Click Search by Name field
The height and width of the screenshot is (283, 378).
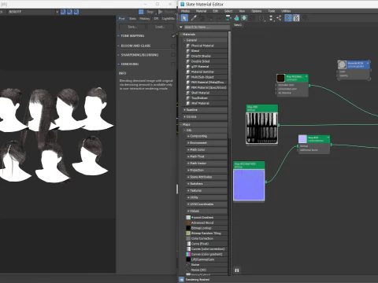206,27
